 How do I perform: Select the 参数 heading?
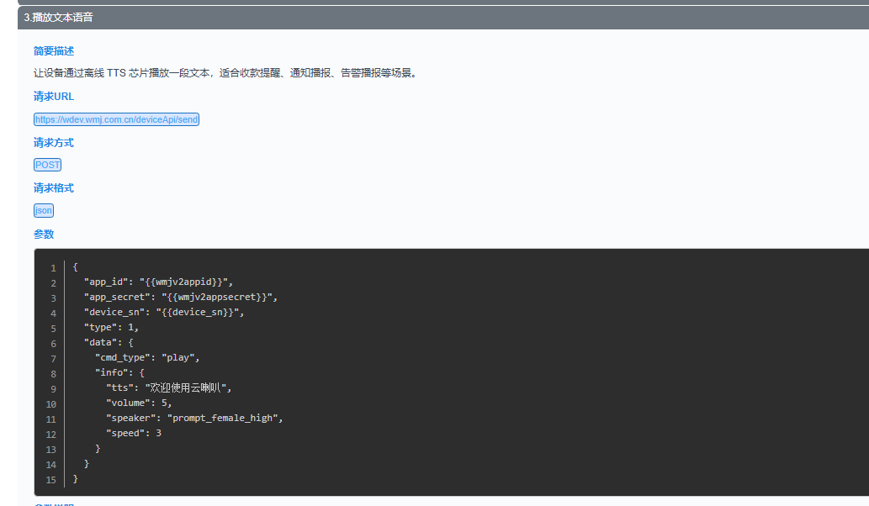pyautogui.click(x=44, y=235)
